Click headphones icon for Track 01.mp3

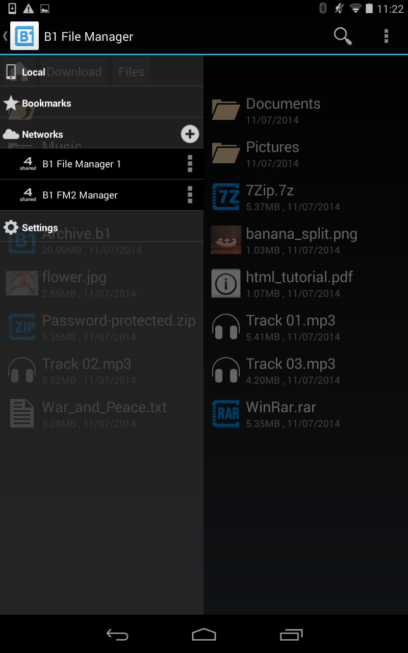pyautogui.click(x=226, y=326)
